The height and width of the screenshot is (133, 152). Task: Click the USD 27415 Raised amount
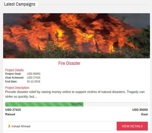pos(13,110)
